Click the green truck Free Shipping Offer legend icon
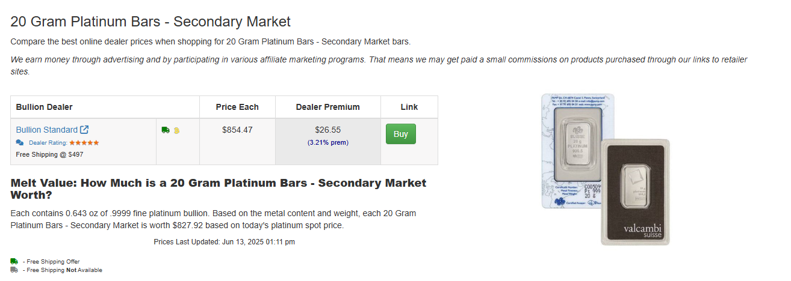791x281 pixels. click(14, 261)
